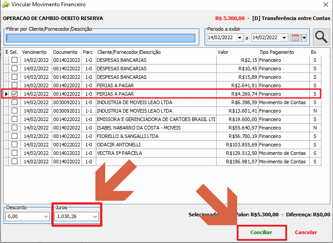The image size is (333, 243).
Task: Sort by the Vencimento column header
Action: (x=36, y=52)
